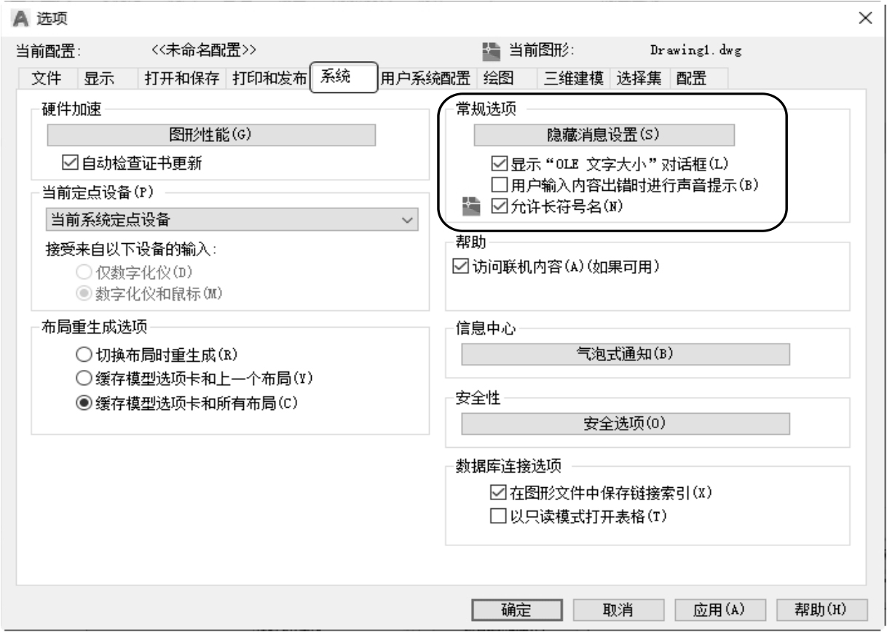Toggle 允许长符号名 checkbox

[498, 207]
